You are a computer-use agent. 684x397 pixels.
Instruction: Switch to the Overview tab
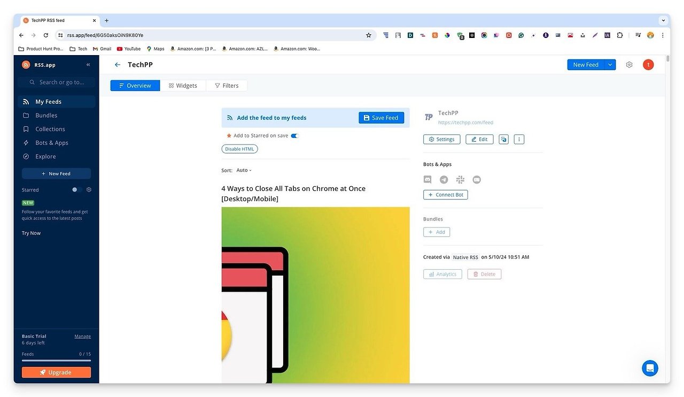tap(135, 86)
